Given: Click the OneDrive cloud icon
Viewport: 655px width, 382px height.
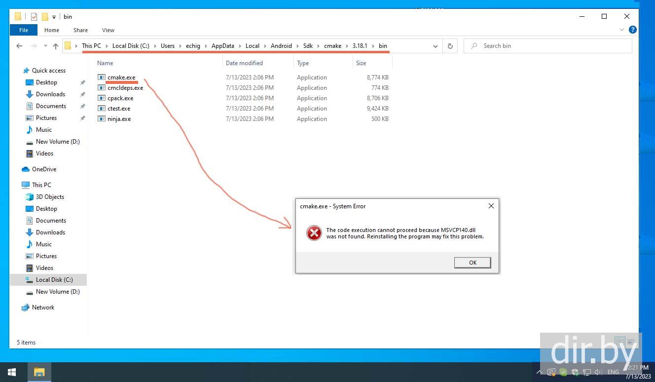Looking at the screenshot, I should click(26, 169).
